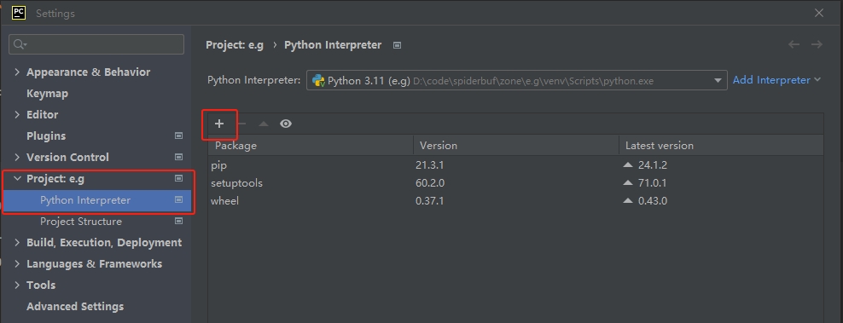Navigate forward with the right arrow
The height and width of the screenshot is (323, 843).
click(x=817, y=44)
